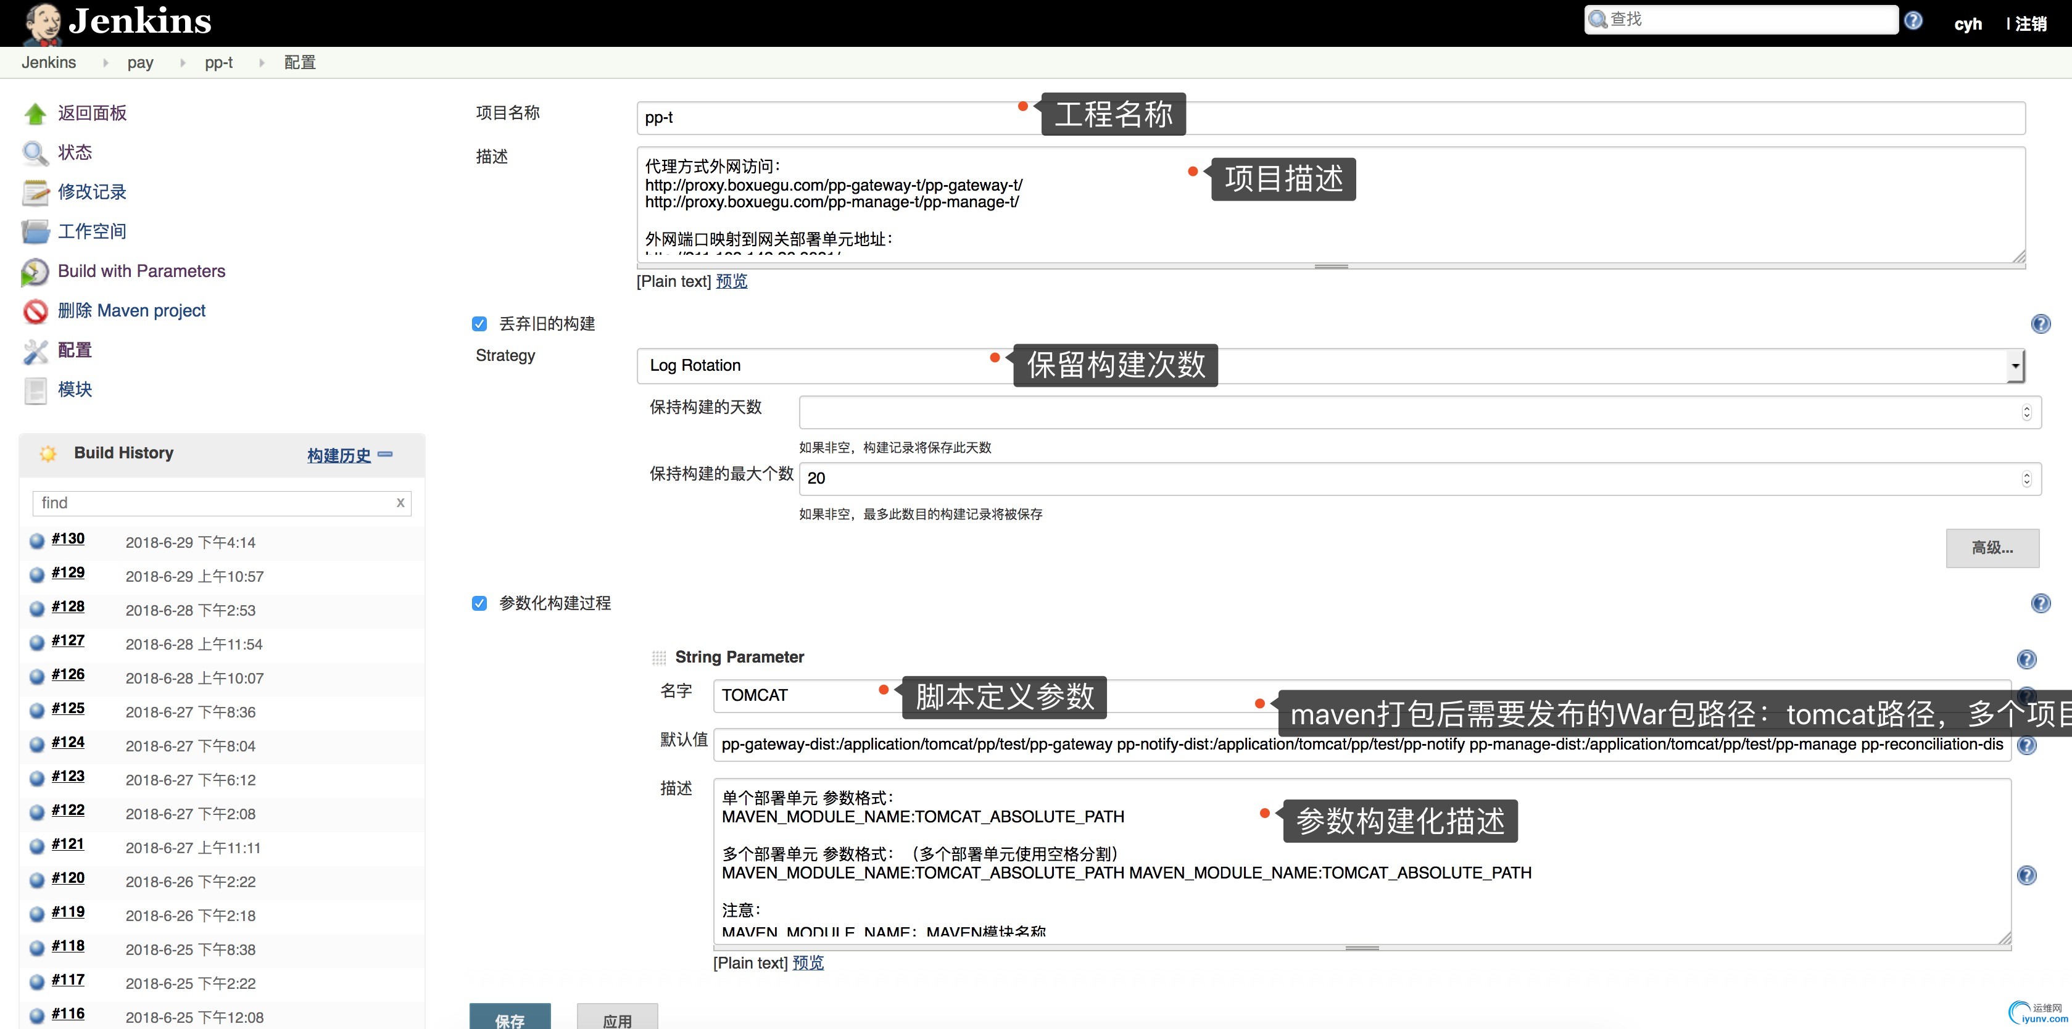Open breadcrumb menu arrow after pay
Viewport: 2072px width, 1029px height.
point(183,63)
